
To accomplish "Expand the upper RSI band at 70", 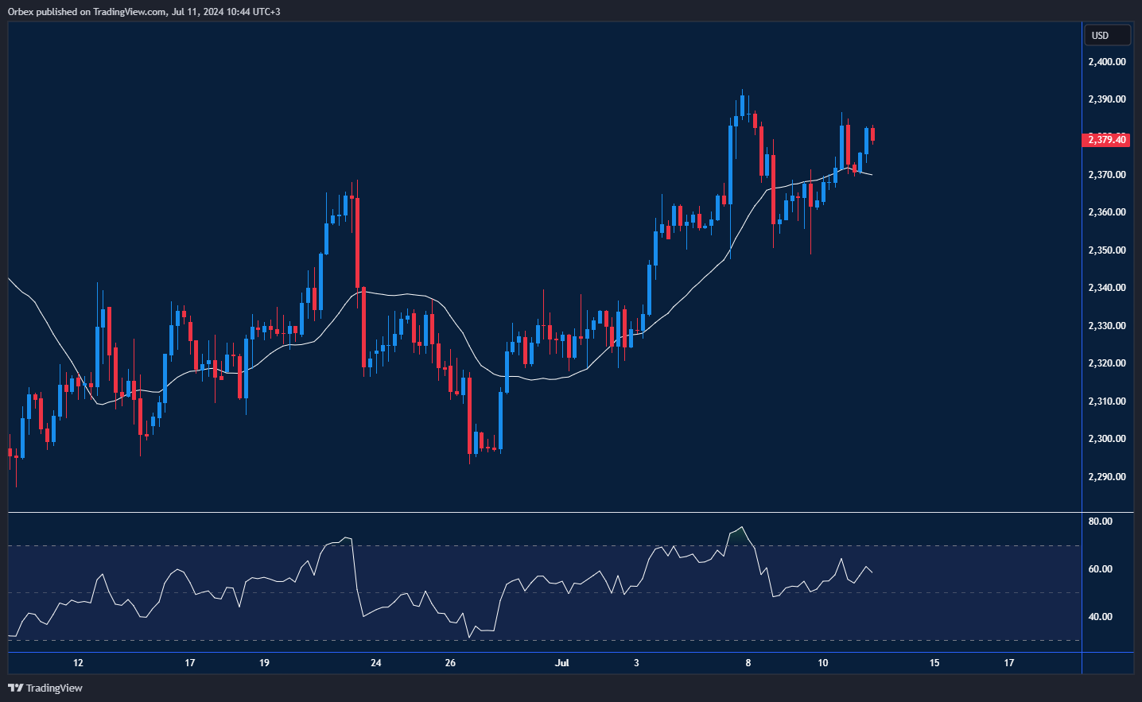I will (x=541, y=546).
